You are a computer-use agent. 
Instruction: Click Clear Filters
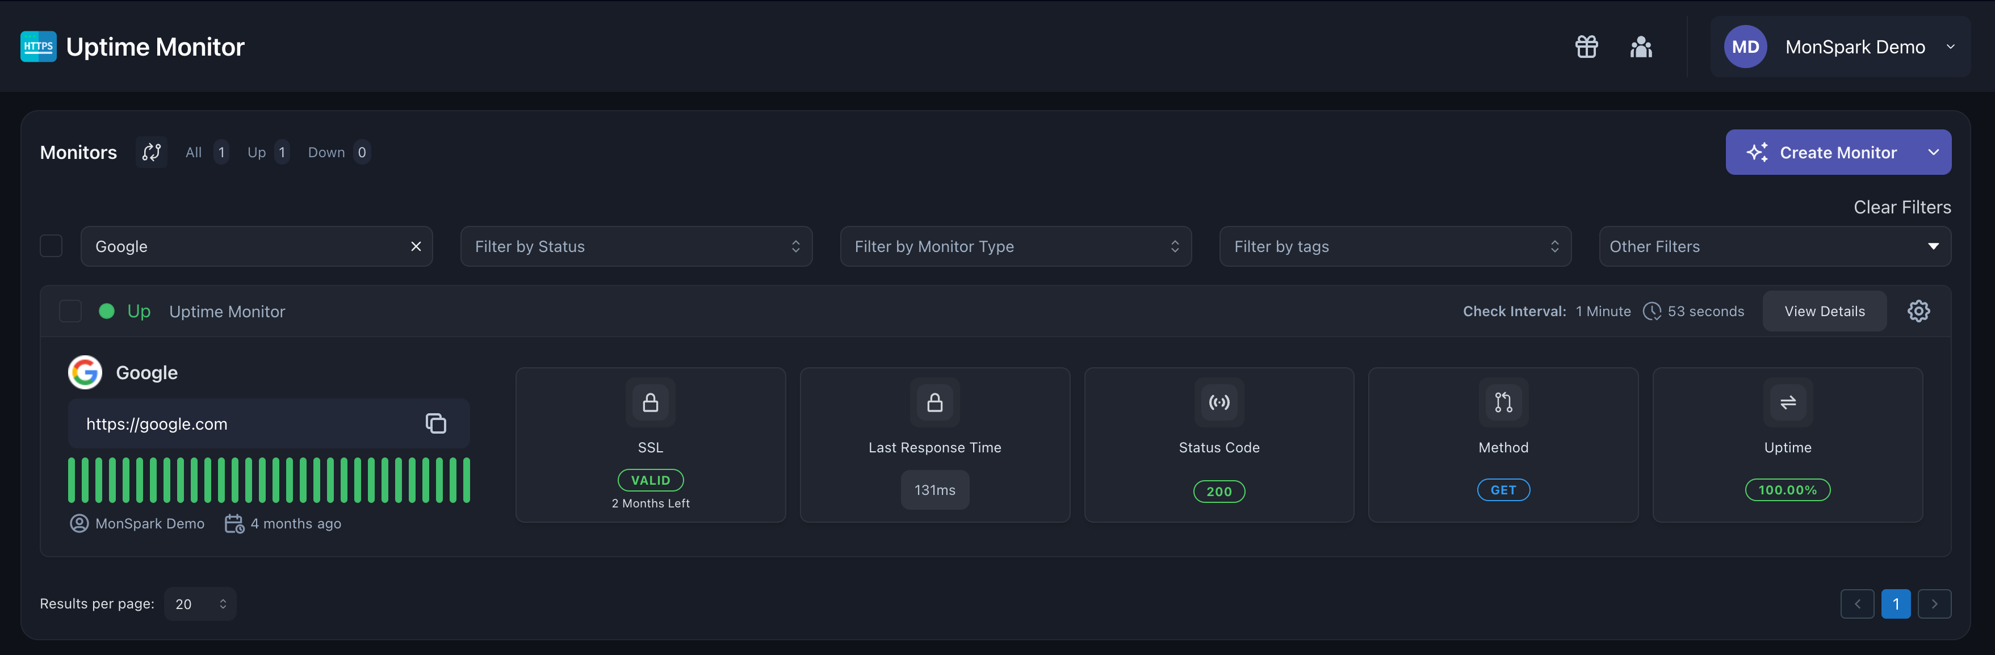click(x=1902, y=207)
